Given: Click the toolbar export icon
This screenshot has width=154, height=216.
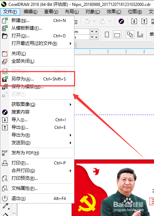Looking at the screenshot, I should pos(144,21).
